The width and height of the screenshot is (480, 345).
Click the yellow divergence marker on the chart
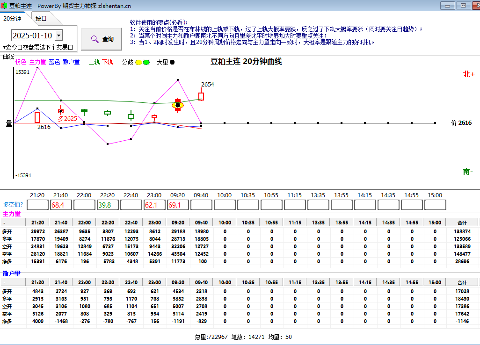pos(178,105)
